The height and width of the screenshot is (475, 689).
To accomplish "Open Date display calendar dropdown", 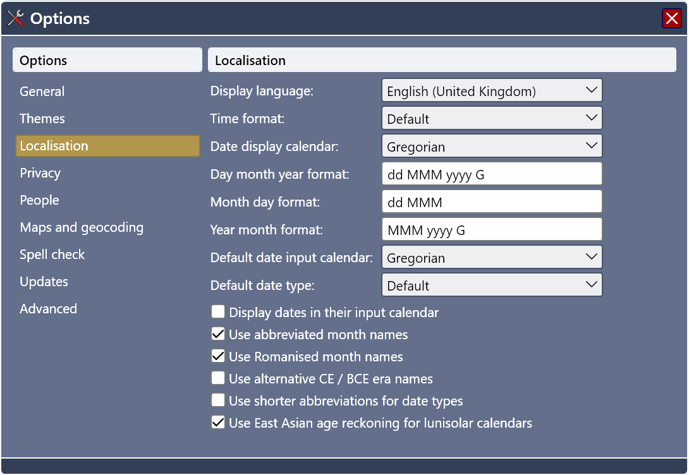I will (x=492, y=146).
